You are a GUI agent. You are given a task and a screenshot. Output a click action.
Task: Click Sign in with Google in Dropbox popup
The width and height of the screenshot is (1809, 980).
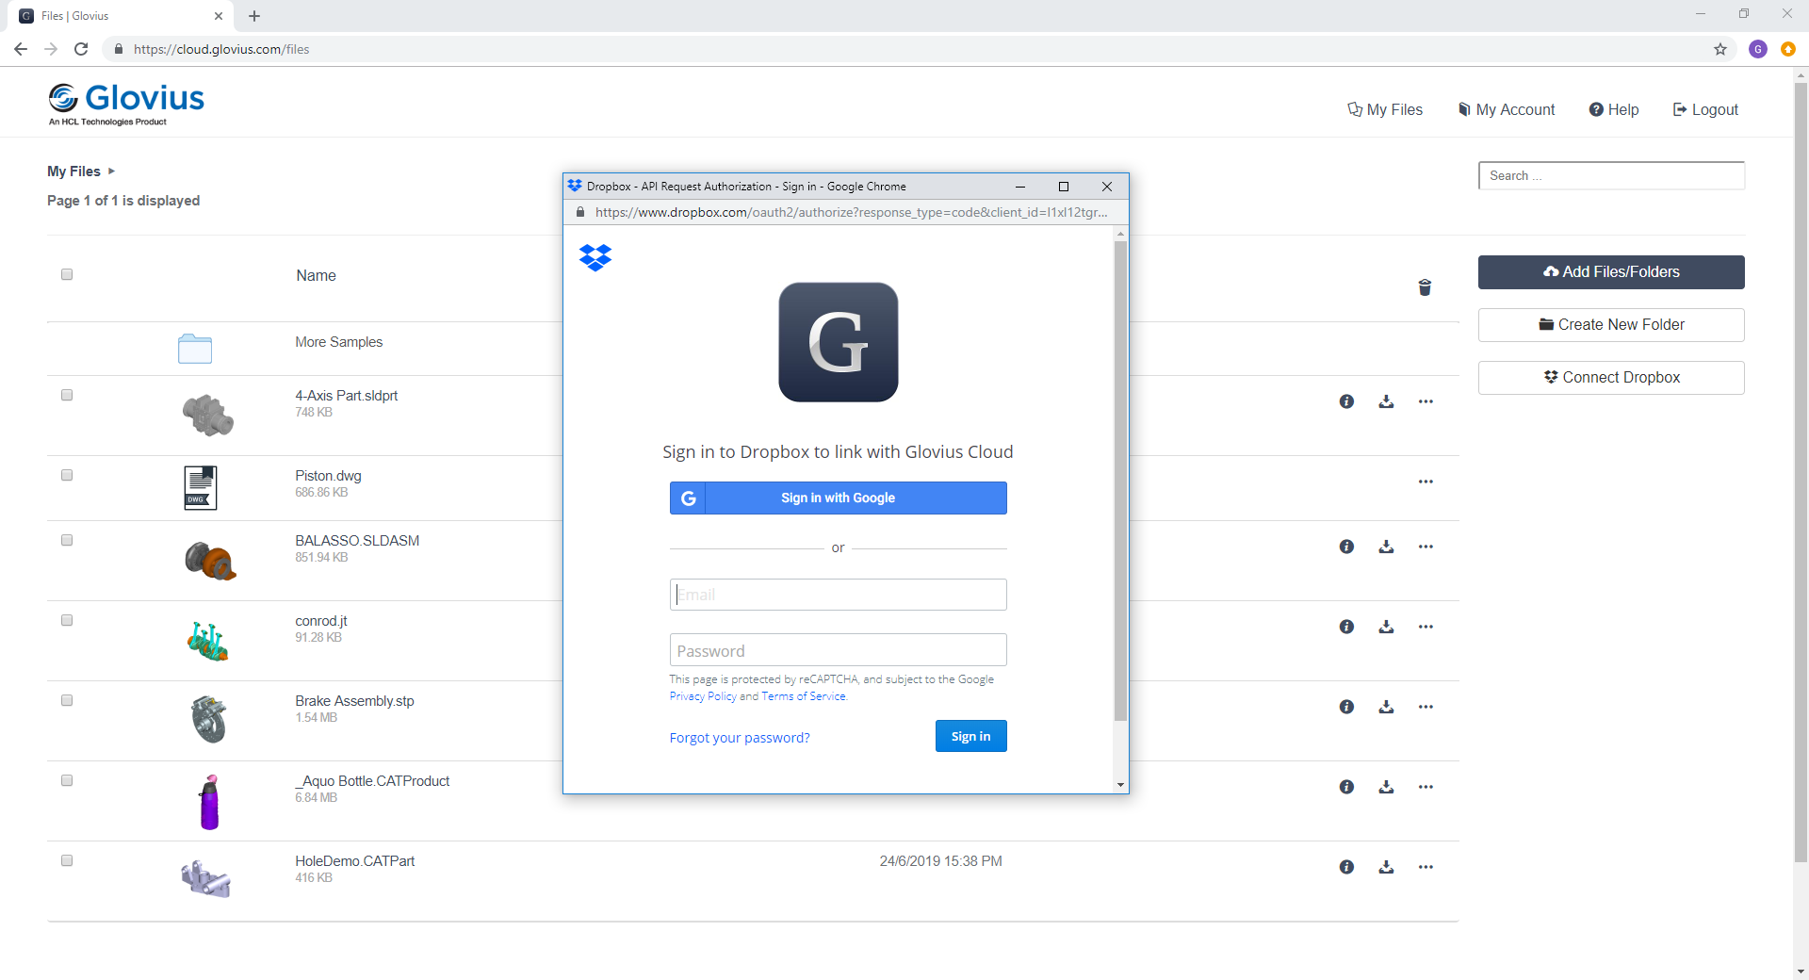[x=838, y=498]
